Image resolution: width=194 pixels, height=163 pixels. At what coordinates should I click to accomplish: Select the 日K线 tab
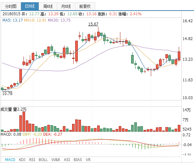[x=30, y=6]
